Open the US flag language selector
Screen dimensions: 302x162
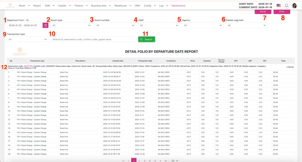pyautogui.click(x=278, y=6)
